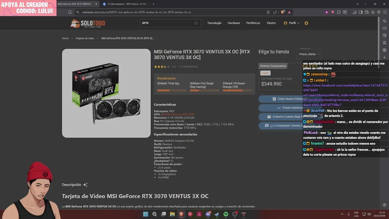Open Discord from the taskbar

(x=208, y=214)
